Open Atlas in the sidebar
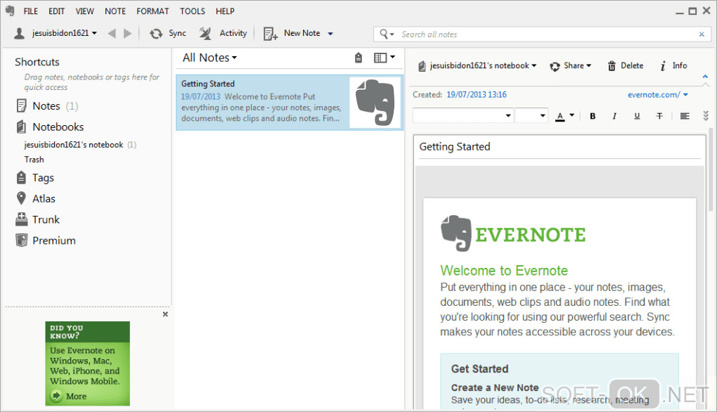The width and height of the screenshot is (717, 412). pyautogui.click(x=36, y=198)
